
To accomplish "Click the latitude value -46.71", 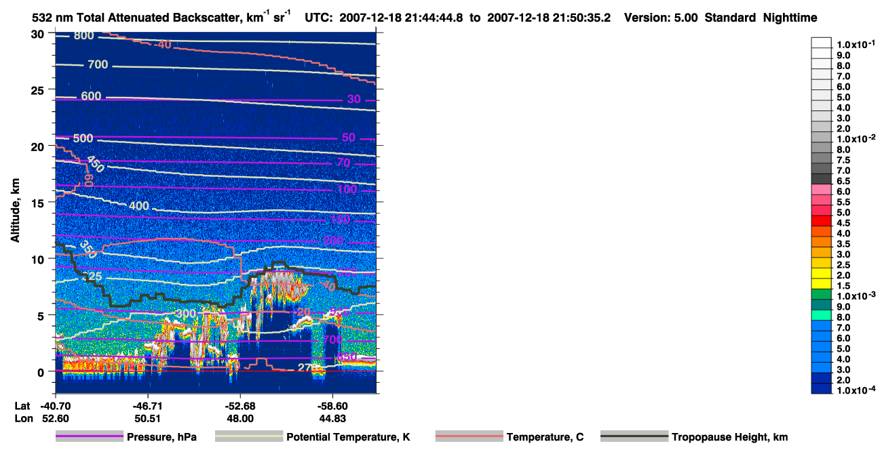I will pos(147,407).
